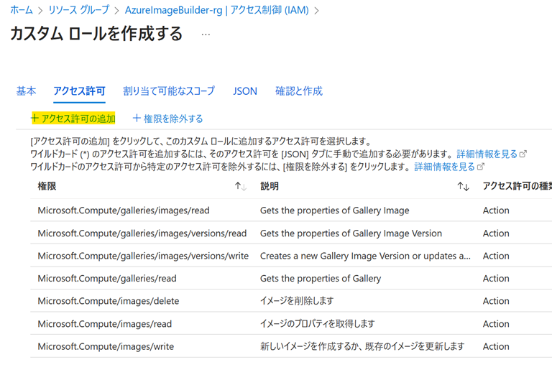The height and width of the screenshot is (380, 552).
Task: Open リソース グループ breadcrumb link
Action: [x=78, y=10]
